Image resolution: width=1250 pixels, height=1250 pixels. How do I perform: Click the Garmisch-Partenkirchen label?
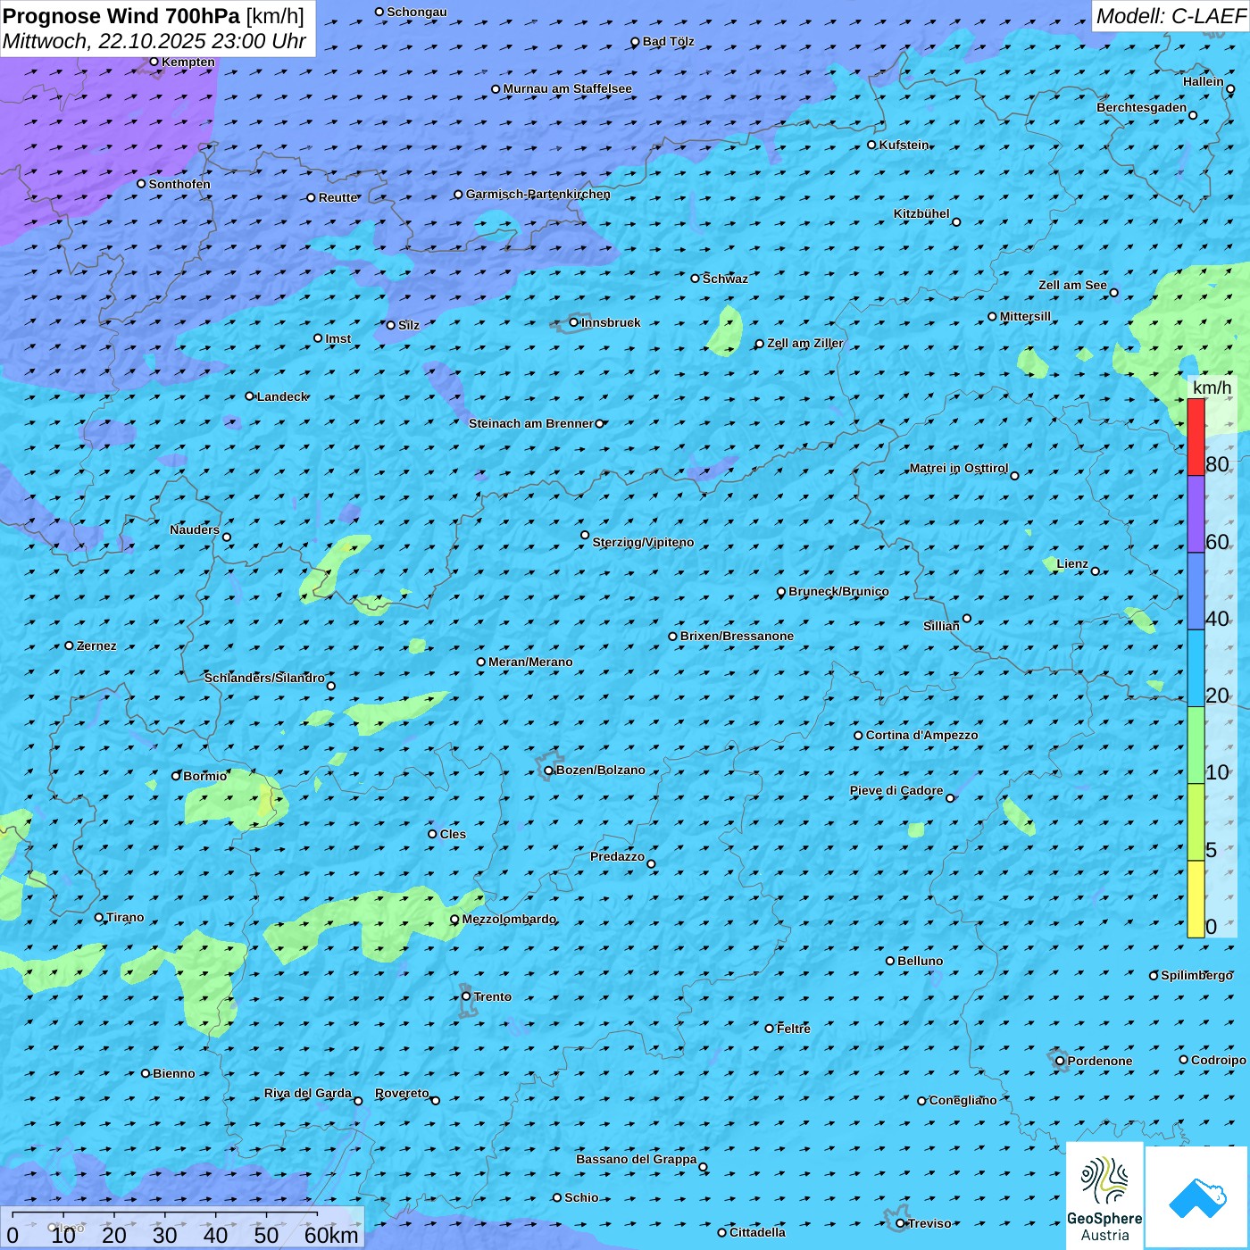pos(538,194)
